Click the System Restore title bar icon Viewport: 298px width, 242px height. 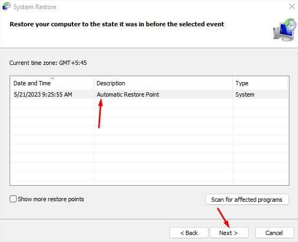coord(6,6)
